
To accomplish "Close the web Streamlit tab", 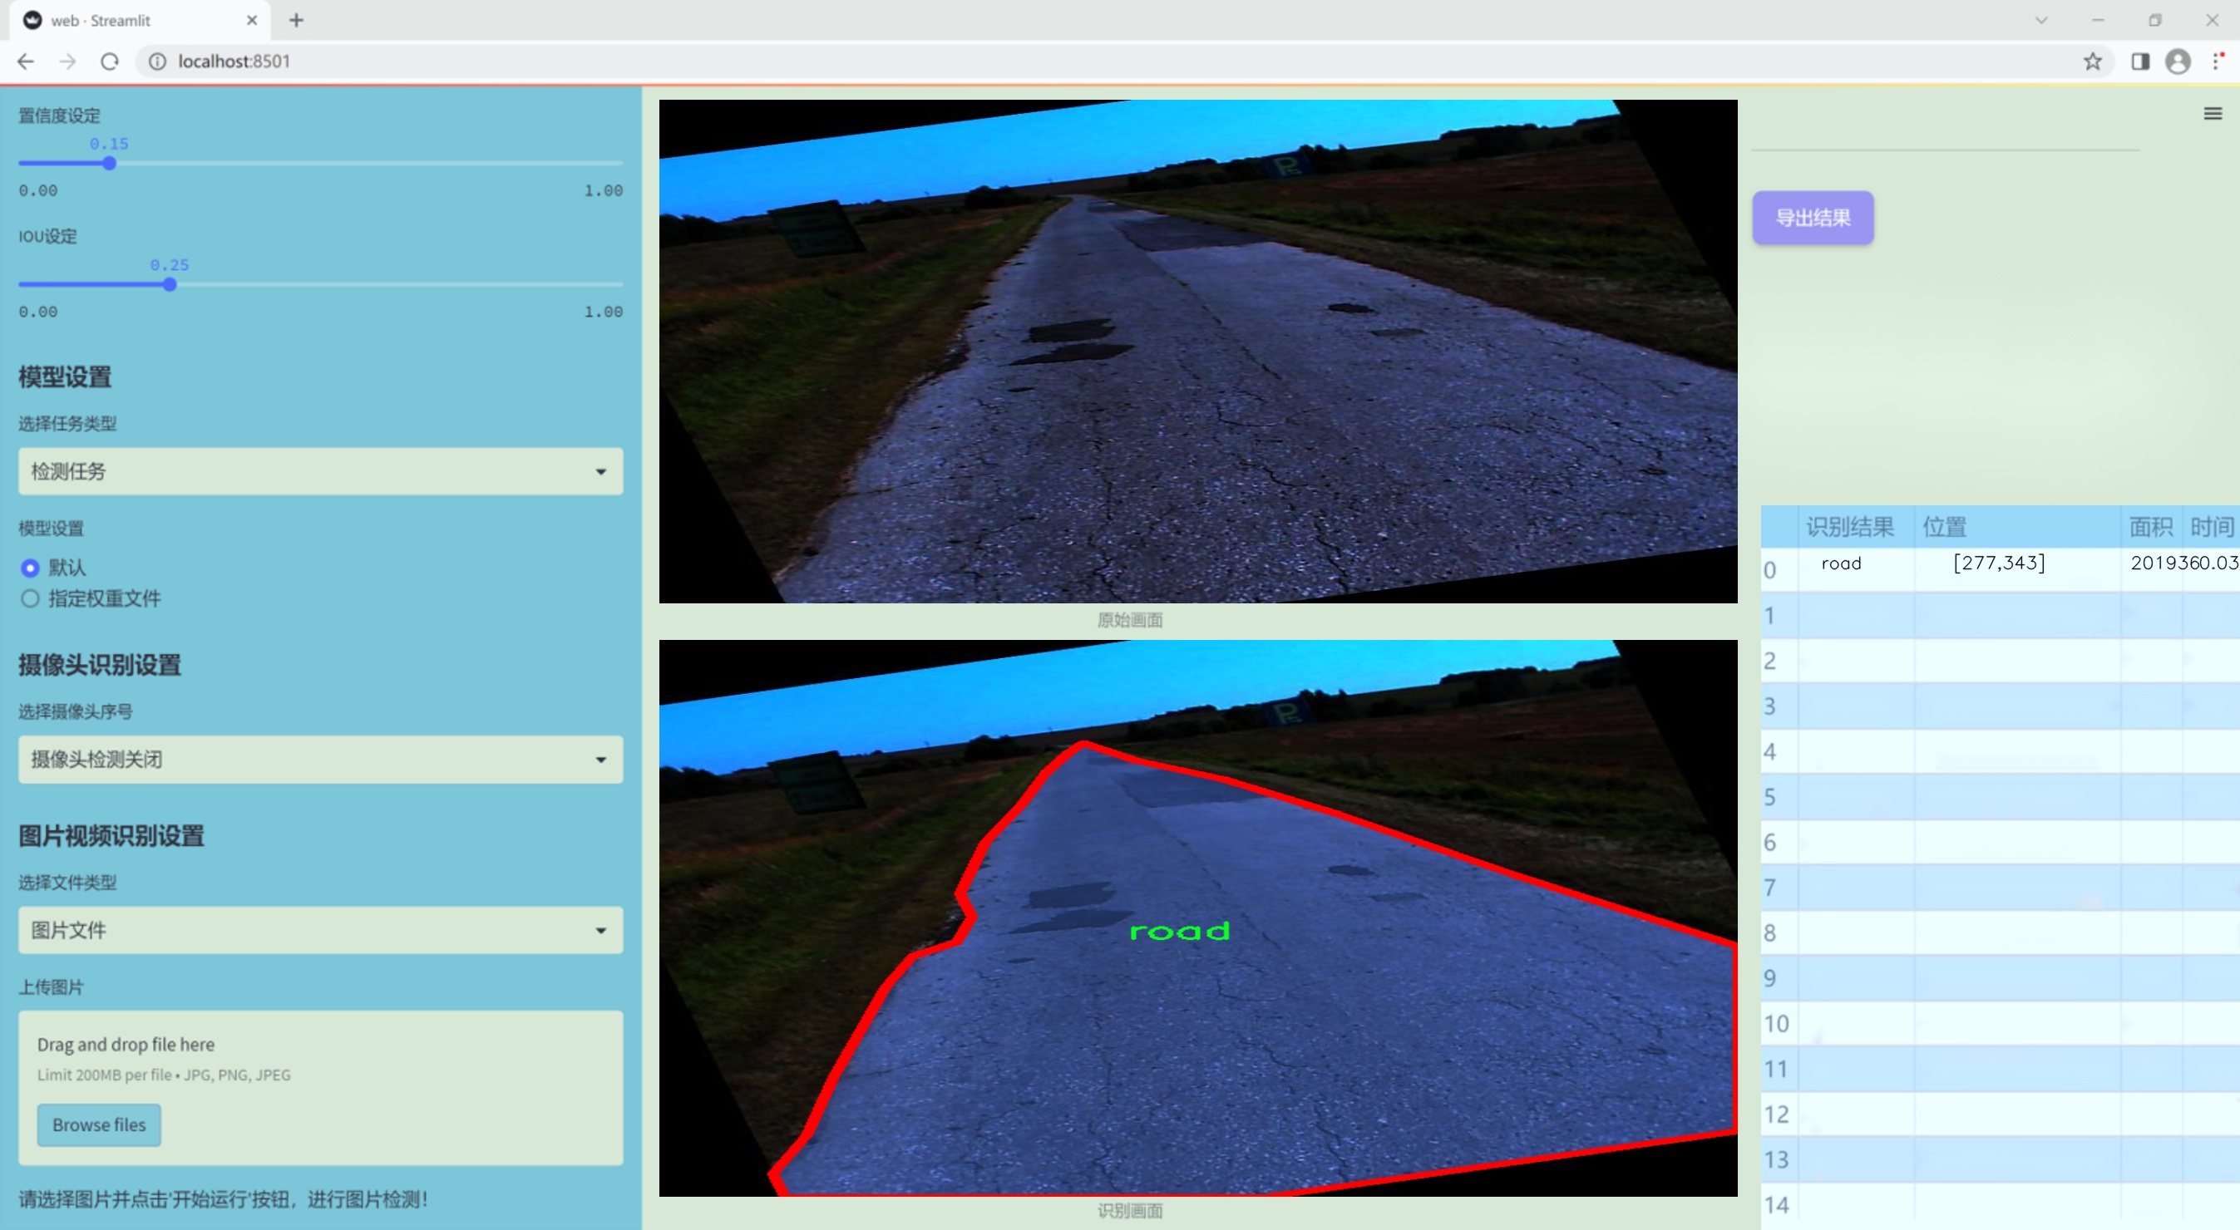I will pyautogui.click(x=252, y=20).
